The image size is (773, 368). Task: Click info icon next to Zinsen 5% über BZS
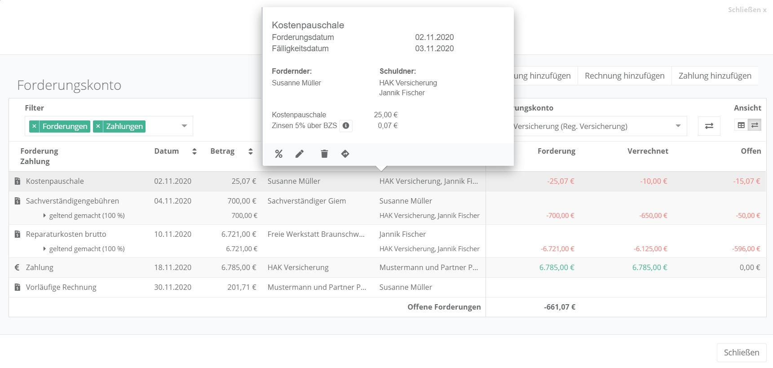(x=346, y=126)
